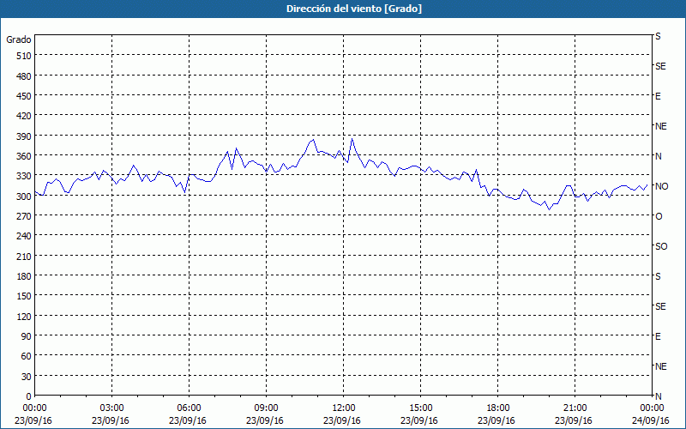The image size is (686, 429).
Task: Click the 180 y-axis label
Action: click(x=24, y=276)
